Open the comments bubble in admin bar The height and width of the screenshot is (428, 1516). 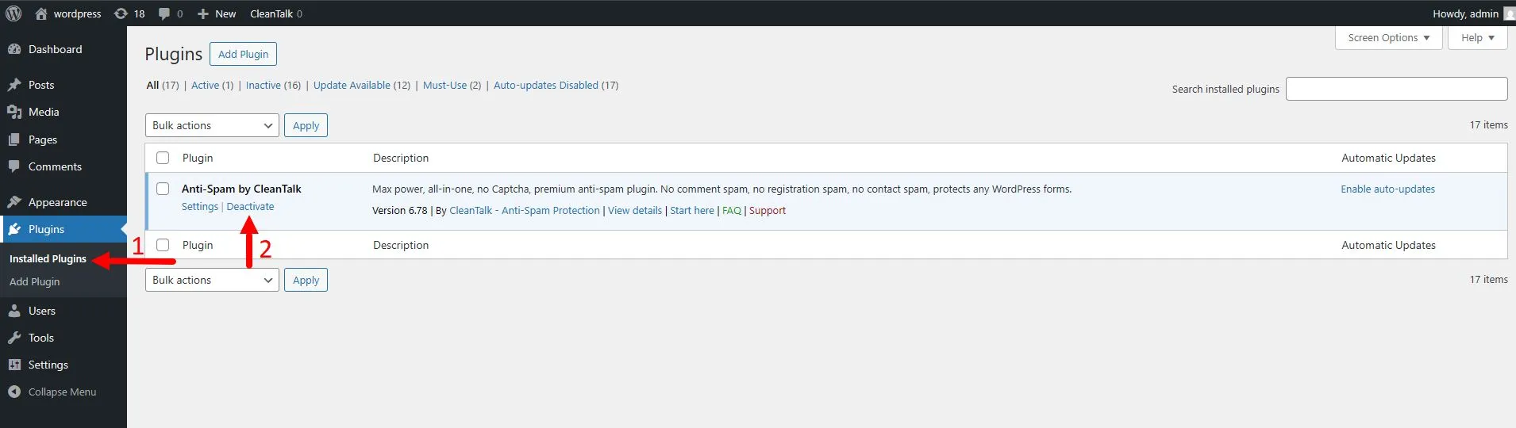pos(164,13)
